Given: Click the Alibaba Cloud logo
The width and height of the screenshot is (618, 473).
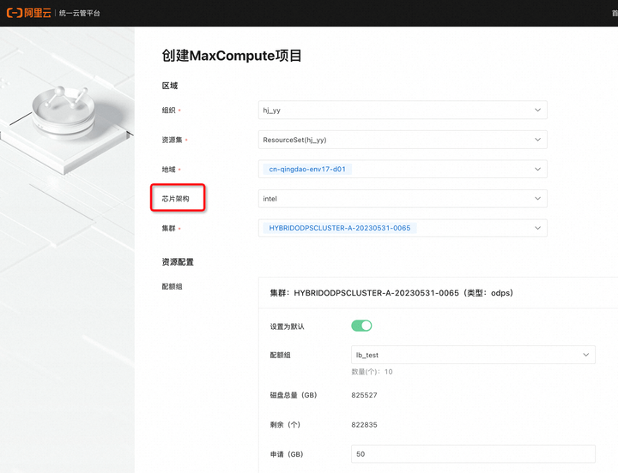Looking at the screenshot, I should point(29,13).
